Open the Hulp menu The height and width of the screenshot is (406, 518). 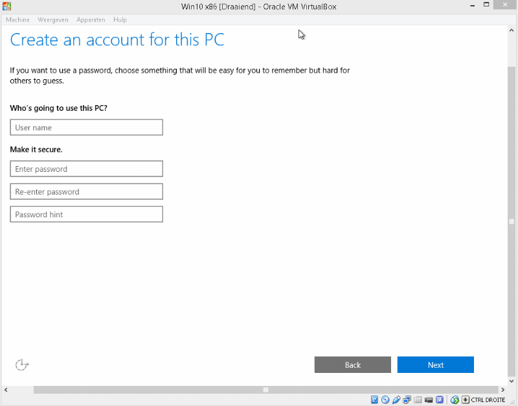tap(120, 20)
